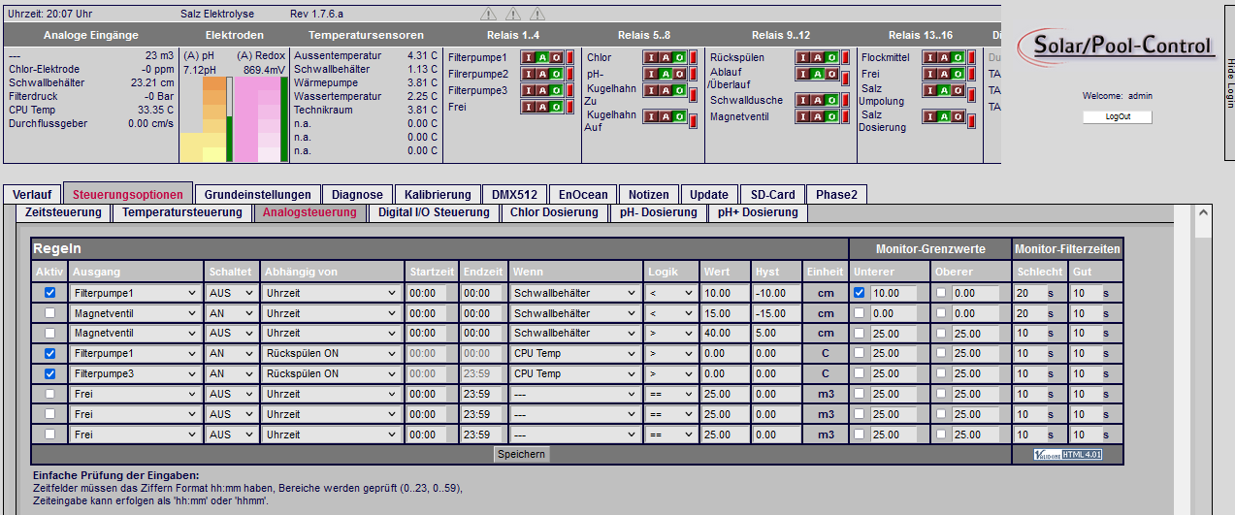
Task: Open the W3C Valid HTML 4.01 badge
Action: pos(1068,454)
